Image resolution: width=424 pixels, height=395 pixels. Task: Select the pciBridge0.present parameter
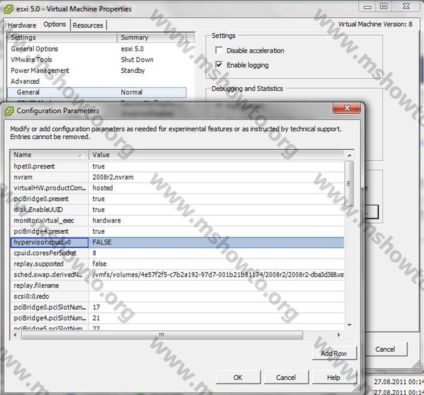tap(50, 199)
